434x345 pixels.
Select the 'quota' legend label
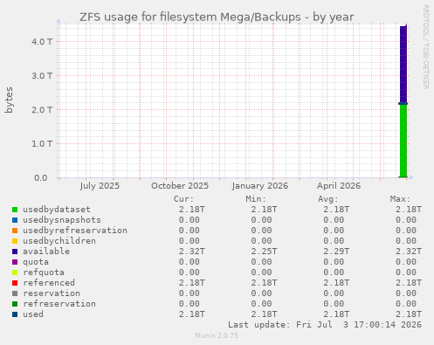coord(36,262)
